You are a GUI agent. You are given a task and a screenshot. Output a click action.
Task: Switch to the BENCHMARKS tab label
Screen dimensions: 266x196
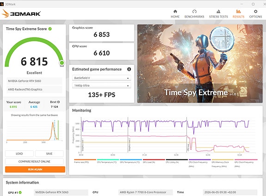194,17
